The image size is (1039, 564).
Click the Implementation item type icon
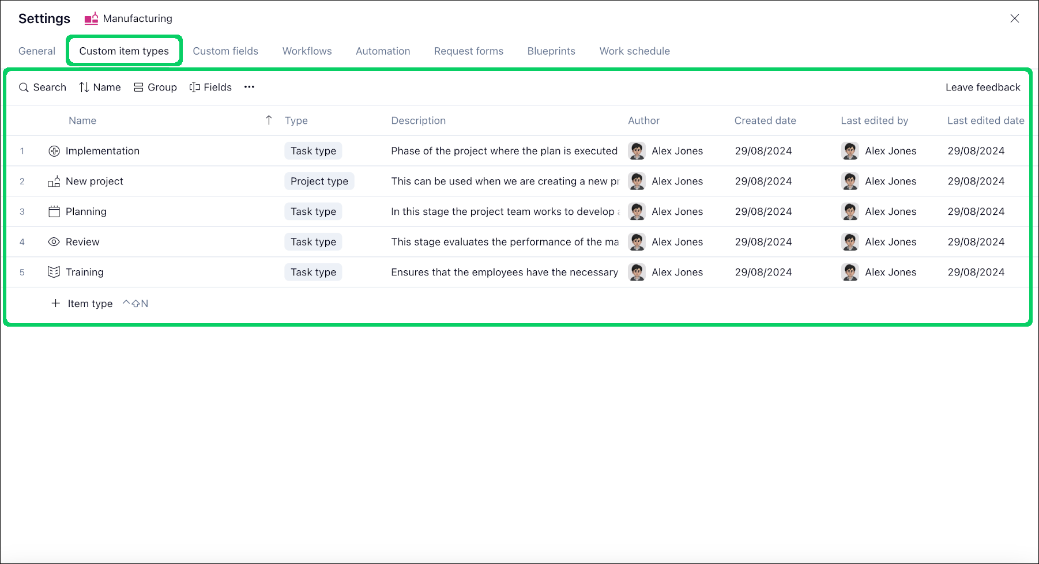tap(54, 151)
